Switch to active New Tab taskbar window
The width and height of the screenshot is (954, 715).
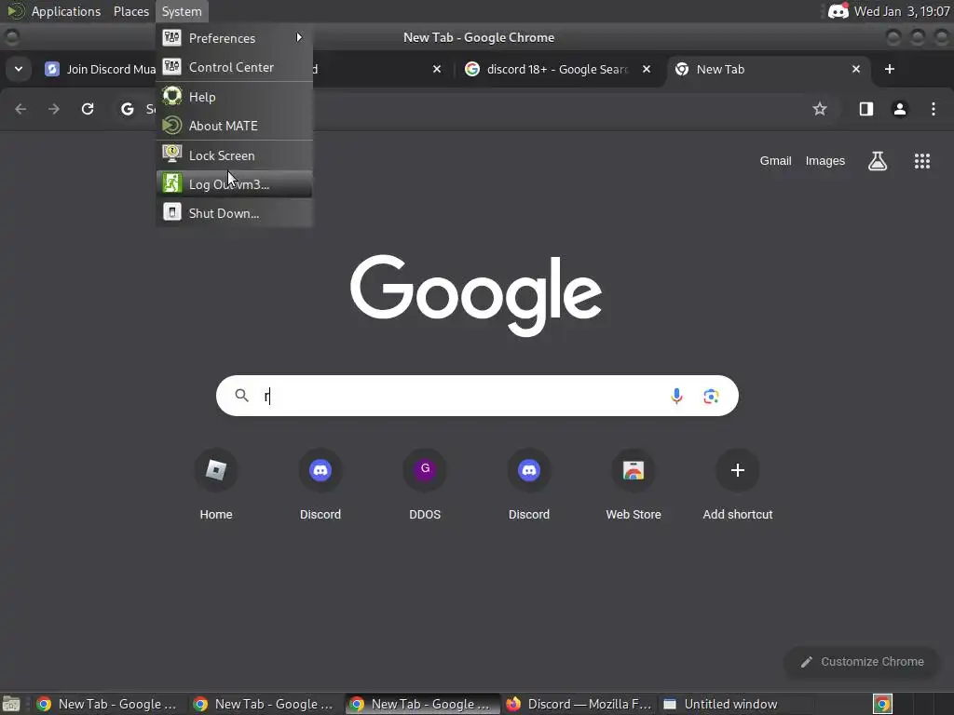[421, 704]
